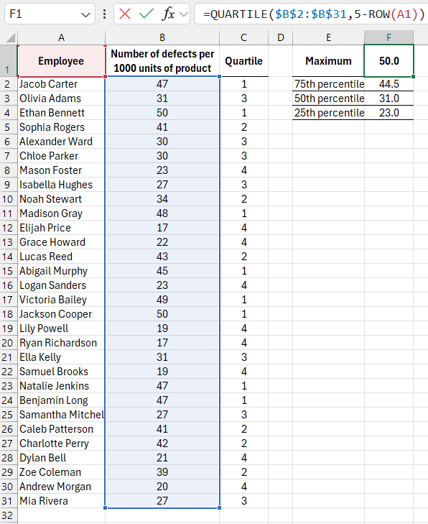428x524 pixels.
Task: Select the Ethan Bennett cell
Action: [x=61, y=113]
